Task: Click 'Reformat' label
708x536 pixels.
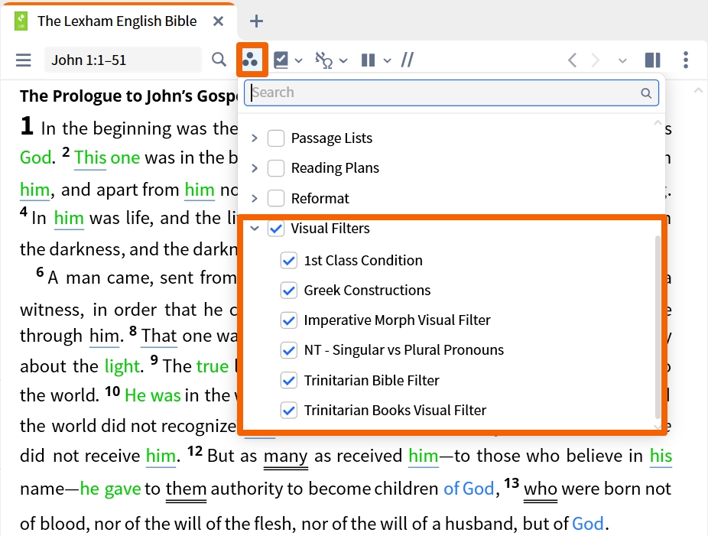Action: (320, 198)
